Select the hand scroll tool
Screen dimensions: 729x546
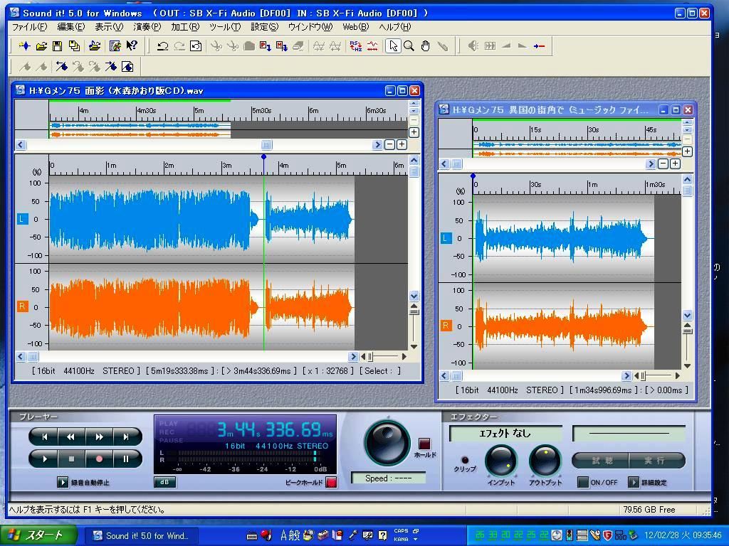[x=426, y=46]
